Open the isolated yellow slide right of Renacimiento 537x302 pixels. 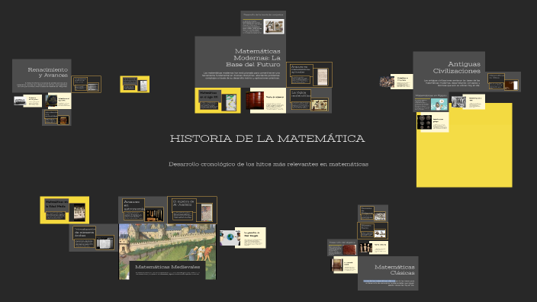pyautogui.click(x=134, y=84)
